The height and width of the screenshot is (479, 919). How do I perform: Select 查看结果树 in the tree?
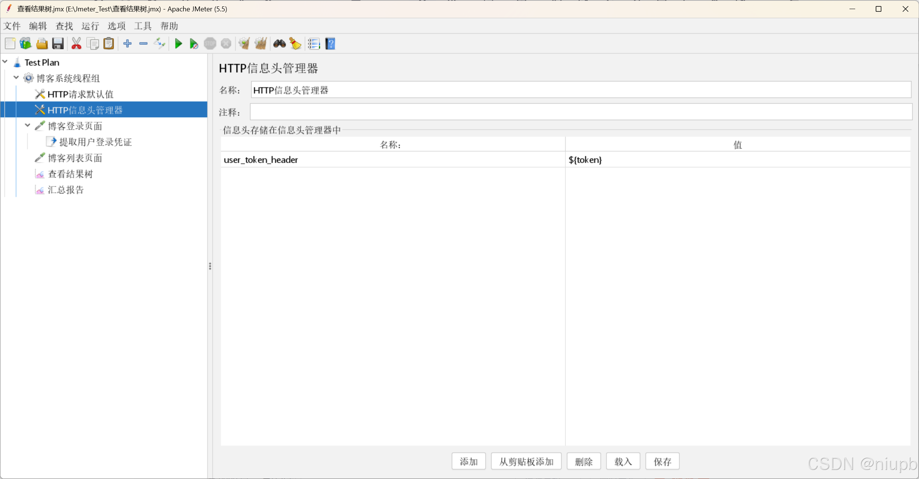(x=70, y=174)
